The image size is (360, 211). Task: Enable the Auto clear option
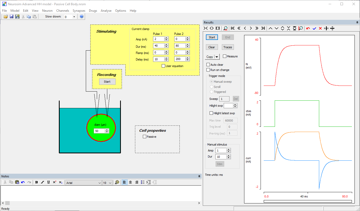208,65
